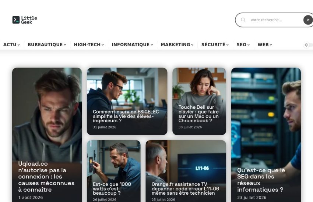Expand the chevron next to WEB
The width and height of the screenshot is (313, 202).
[271, 45]
